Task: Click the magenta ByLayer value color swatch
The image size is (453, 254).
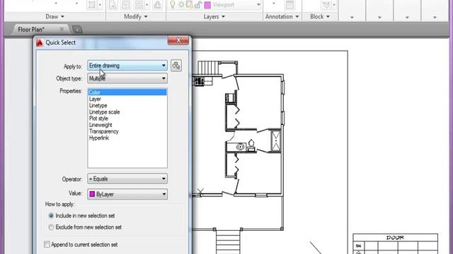Action: pyautogui.click(x=92, y=194)
